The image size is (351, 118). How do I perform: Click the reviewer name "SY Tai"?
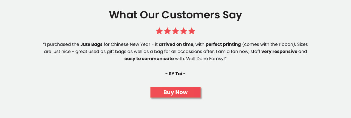coord(175,74)
